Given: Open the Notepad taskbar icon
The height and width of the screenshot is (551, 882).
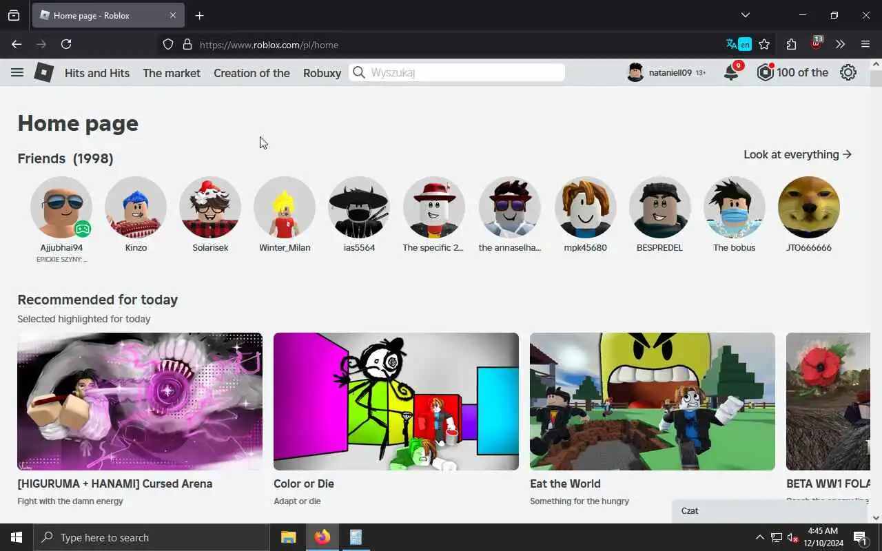Looking at the screenshot, I should (356, 537).
